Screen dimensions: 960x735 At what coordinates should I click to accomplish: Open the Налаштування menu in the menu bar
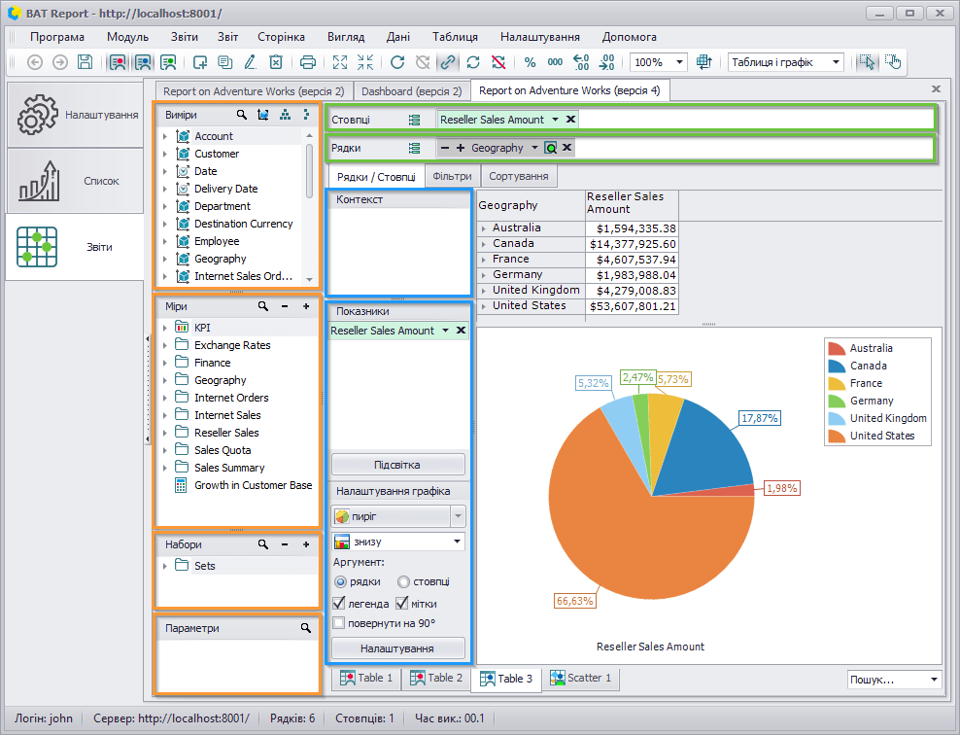(539, 37)
